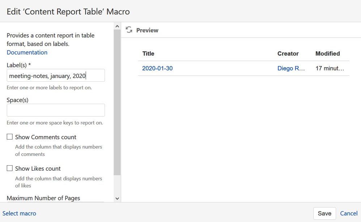Click the scrollbar down arrow
361x222 pixels.
[117, 198]
